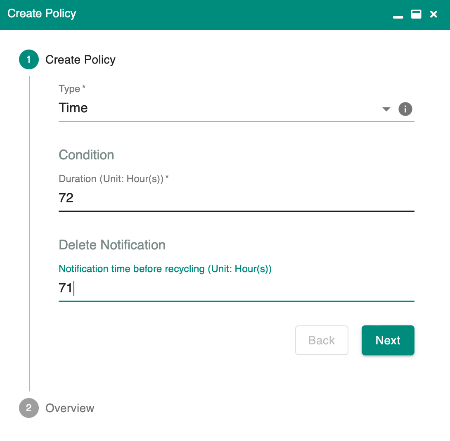Viewport: 450px width, 441px height.
Task: Select the step 1 Create Policy circle
Action: click(29, 59)
